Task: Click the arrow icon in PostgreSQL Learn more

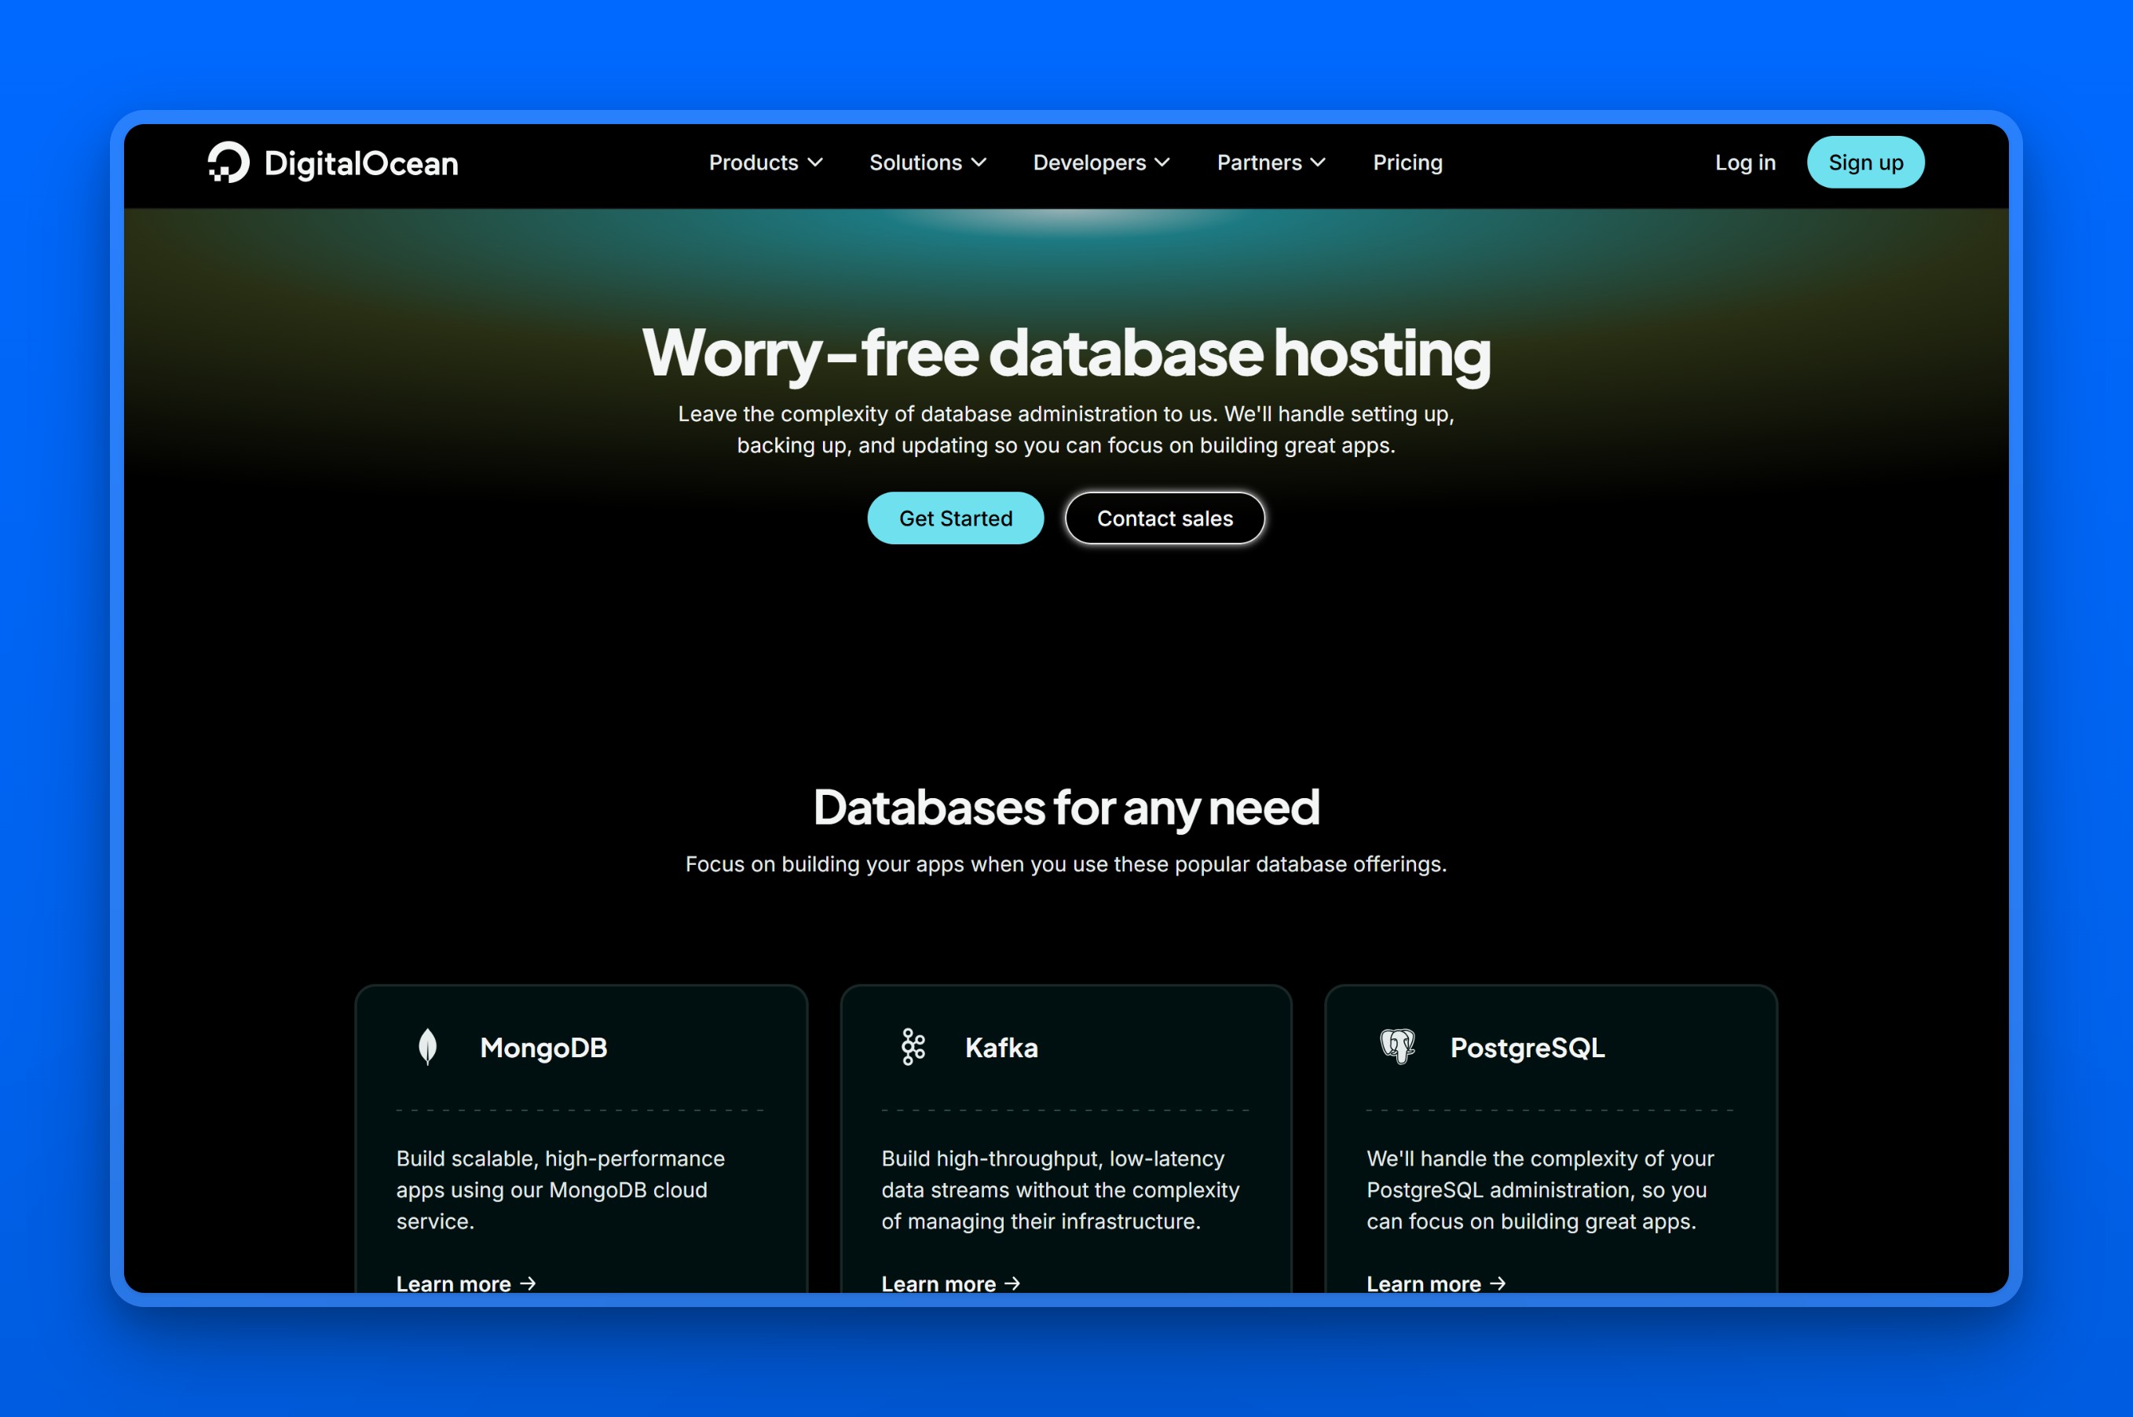Action: [1498, 1283]
